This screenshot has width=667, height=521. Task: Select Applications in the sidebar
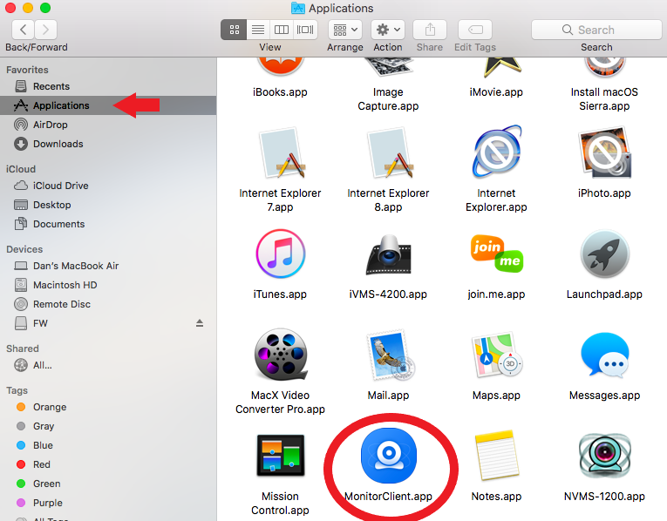click(61, 105)
